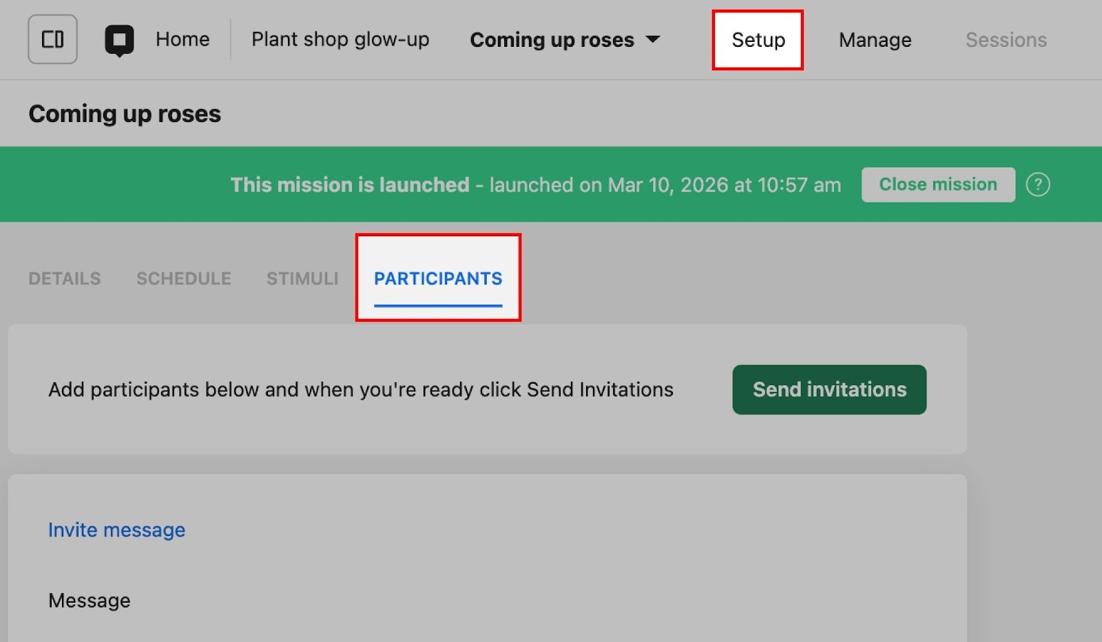
Task: Click the Coming up roses page heading
Action: point(125,114)
